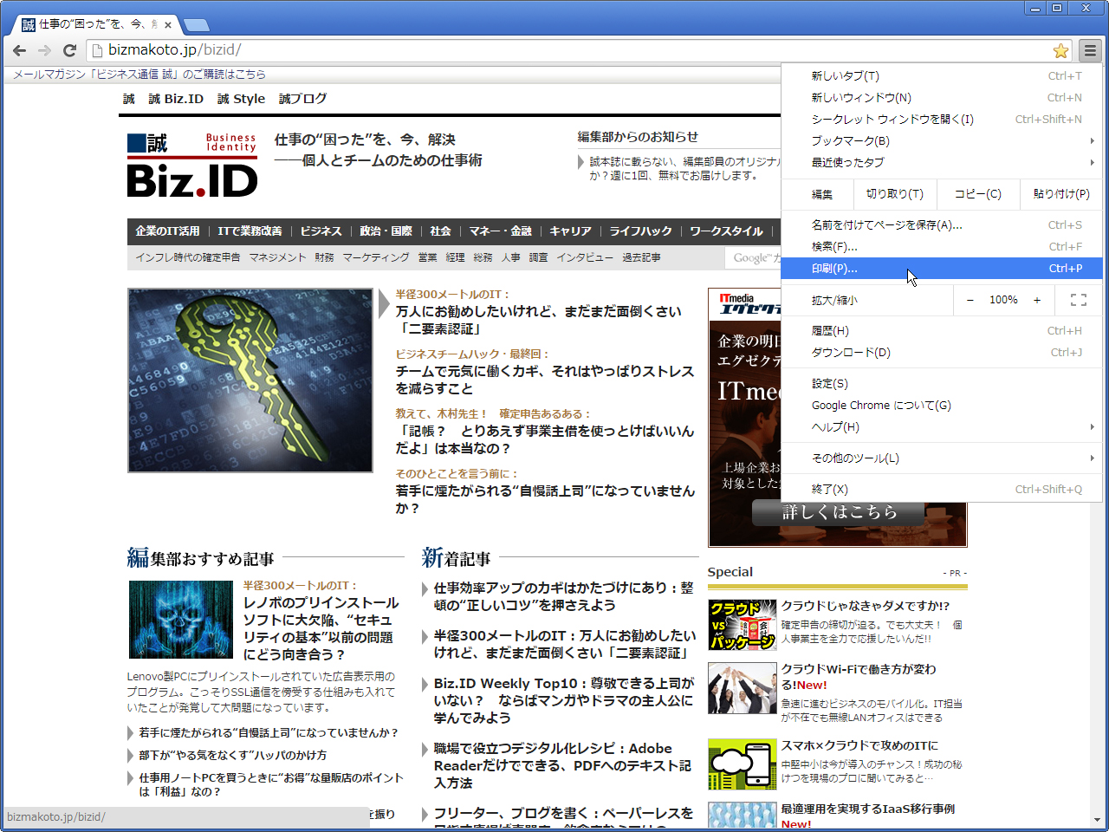Decrease zoom with the minus button
This screenshot has height=832, width=1109.
(970, 300)
